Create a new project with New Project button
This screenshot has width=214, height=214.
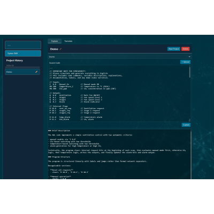click(x=174, y=49)
